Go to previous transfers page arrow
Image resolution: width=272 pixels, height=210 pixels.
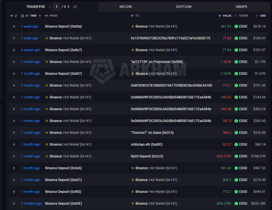coord(50,7)
